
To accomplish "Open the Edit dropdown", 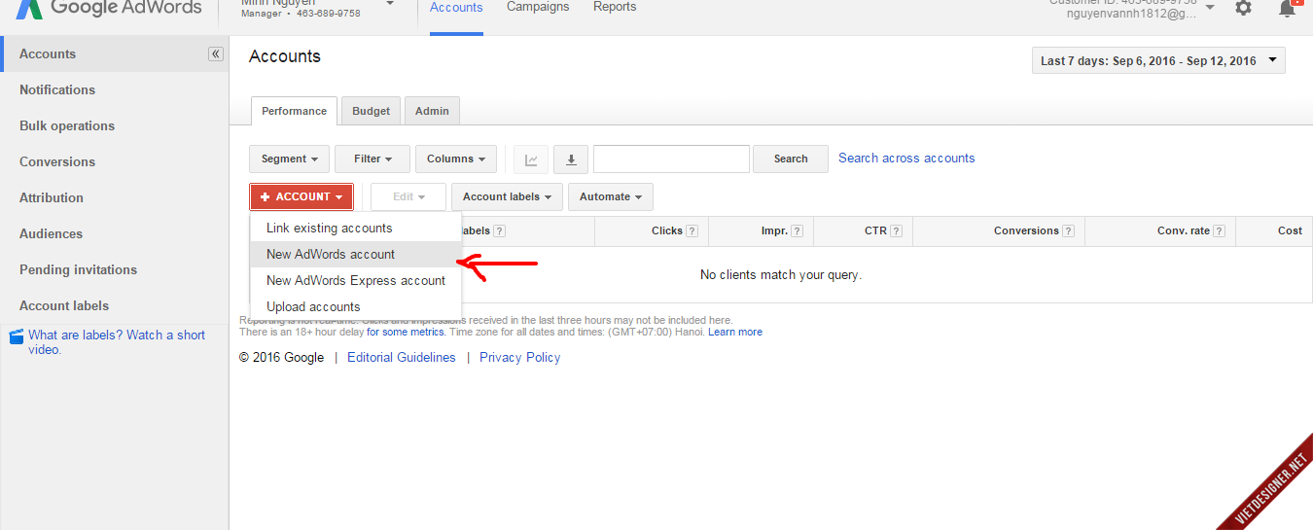I will coord(408,197).
